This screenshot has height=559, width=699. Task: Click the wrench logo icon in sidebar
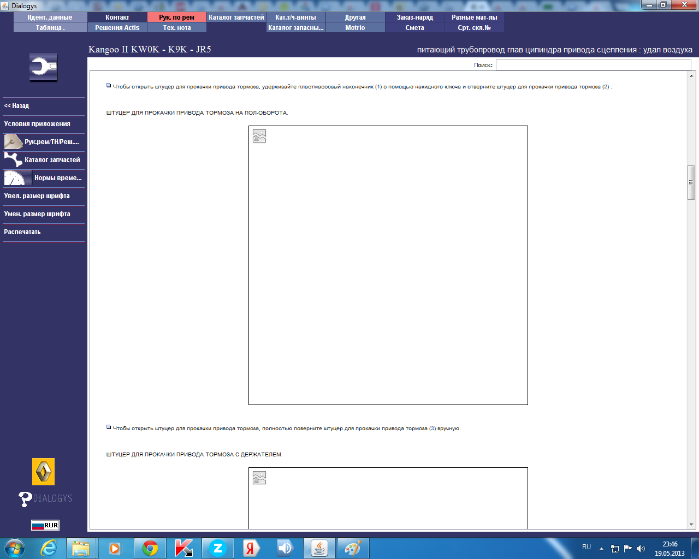[44, 68]
